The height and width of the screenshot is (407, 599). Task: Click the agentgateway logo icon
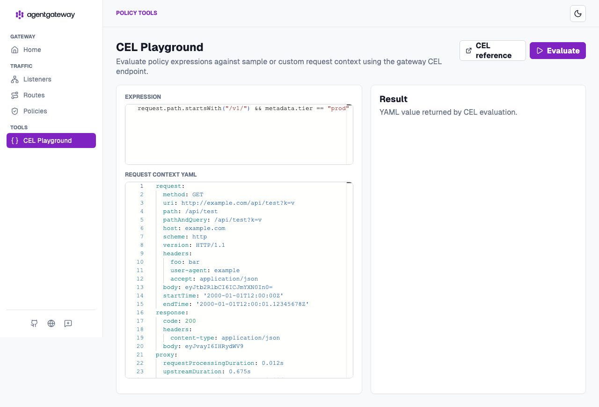click(20, 15)
